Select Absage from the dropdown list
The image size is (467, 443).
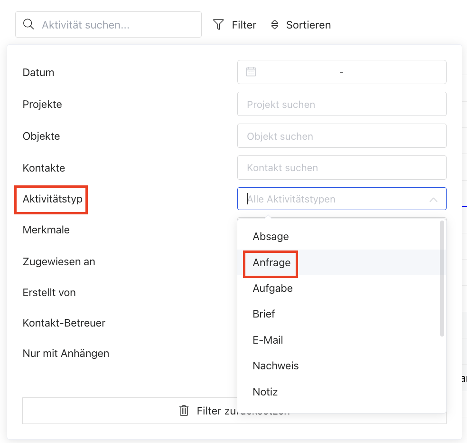271,236
